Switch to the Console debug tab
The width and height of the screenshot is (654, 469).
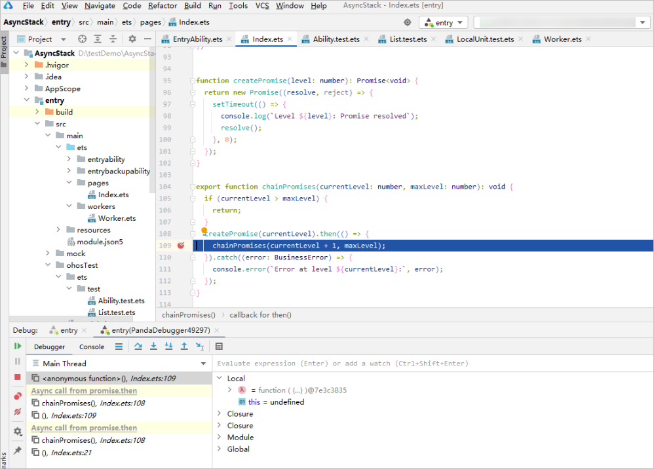92,347
